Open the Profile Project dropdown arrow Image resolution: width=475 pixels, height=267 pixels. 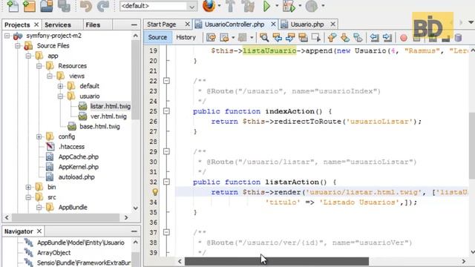pyautogui.click(x=323, y=6)
